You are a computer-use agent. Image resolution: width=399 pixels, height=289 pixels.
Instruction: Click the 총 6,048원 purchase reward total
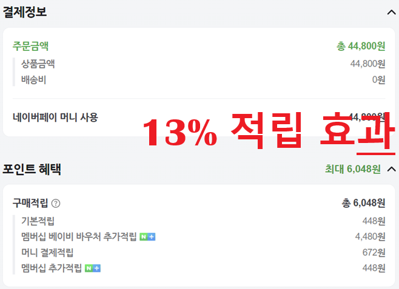point(363,204)
